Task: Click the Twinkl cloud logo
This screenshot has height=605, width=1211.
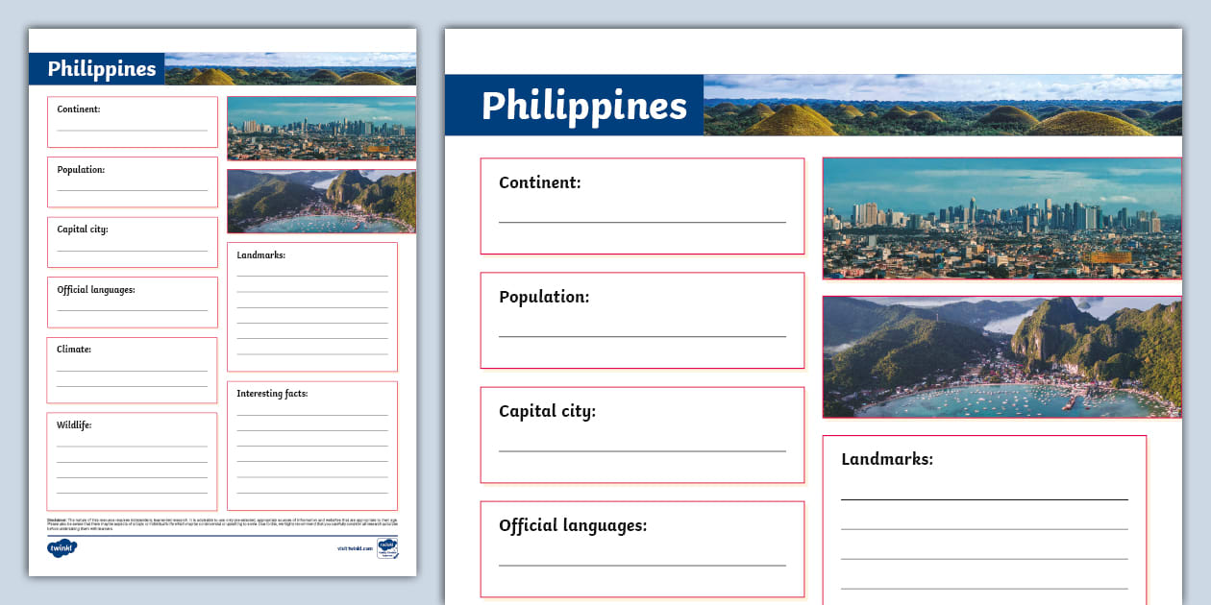Action: click(62, 548)
